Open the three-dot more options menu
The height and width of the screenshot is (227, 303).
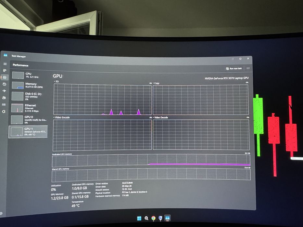(248, 68)
